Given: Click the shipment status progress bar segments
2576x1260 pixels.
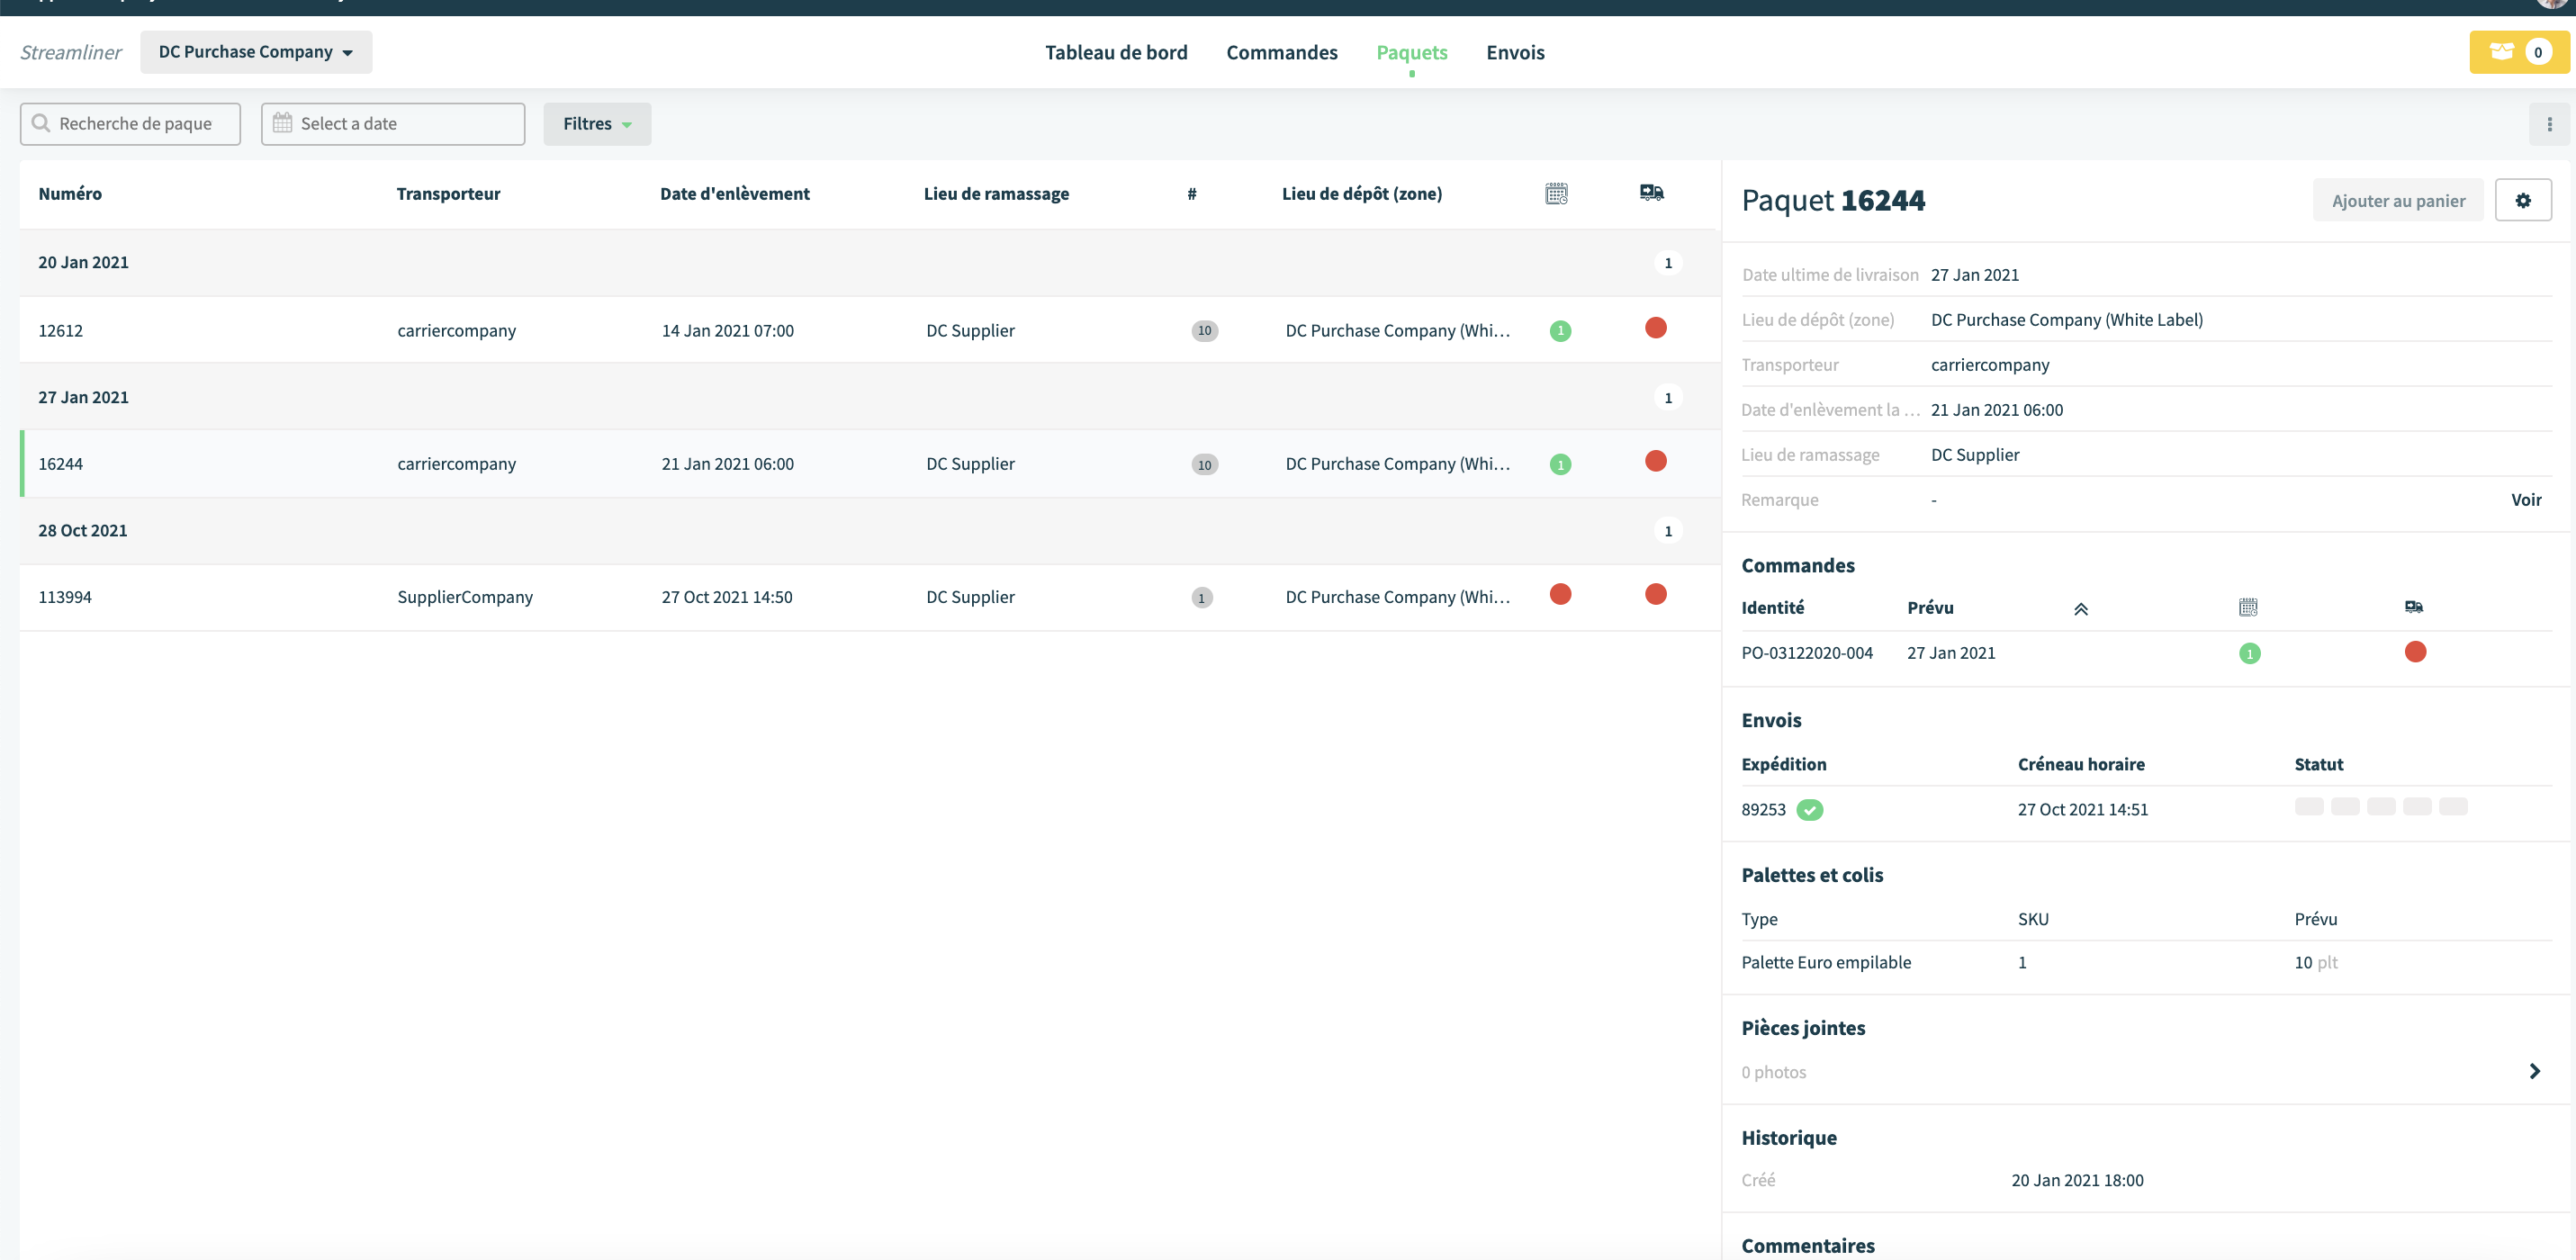Looking at the screenshot, I should (2380, 806).
